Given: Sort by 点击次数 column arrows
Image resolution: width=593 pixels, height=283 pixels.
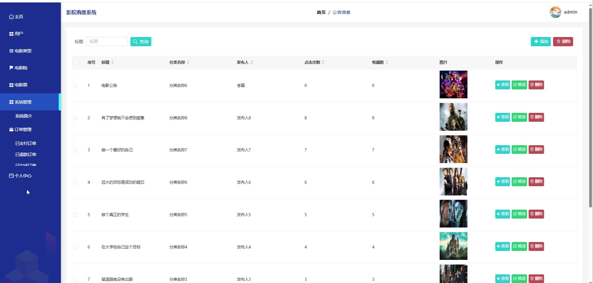Looking at the screenshot, I should 323,62.
